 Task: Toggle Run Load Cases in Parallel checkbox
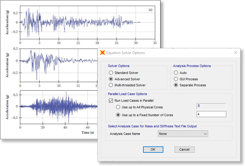click(111, 101)
